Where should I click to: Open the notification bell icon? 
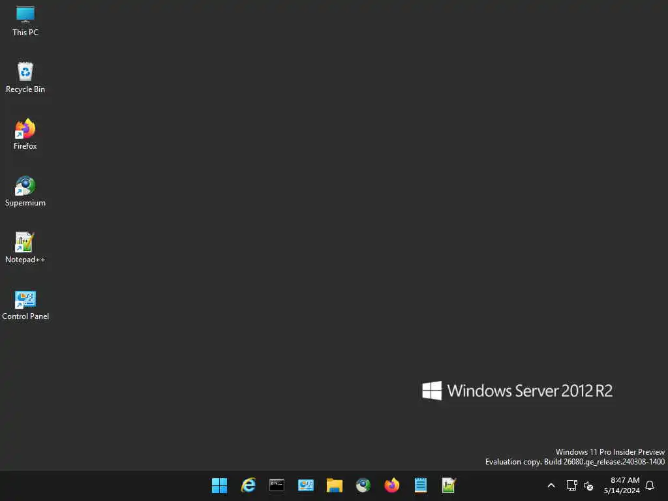(x=650, y=485)
